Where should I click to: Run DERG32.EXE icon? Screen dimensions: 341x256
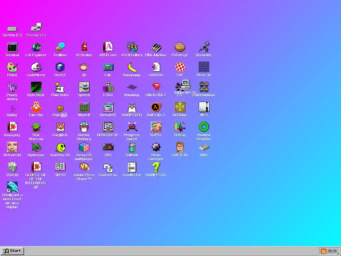coord(108,127)
